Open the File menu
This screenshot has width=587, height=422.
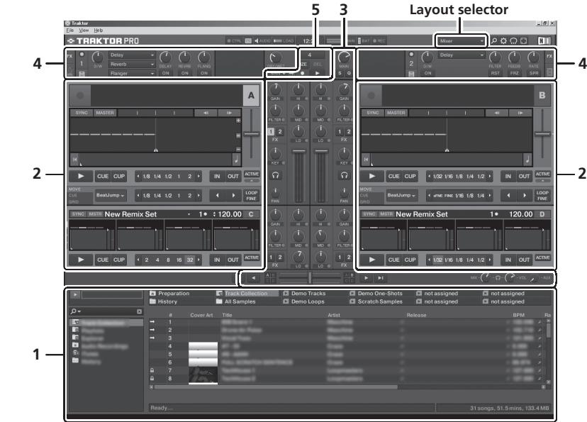pos(69,30)
